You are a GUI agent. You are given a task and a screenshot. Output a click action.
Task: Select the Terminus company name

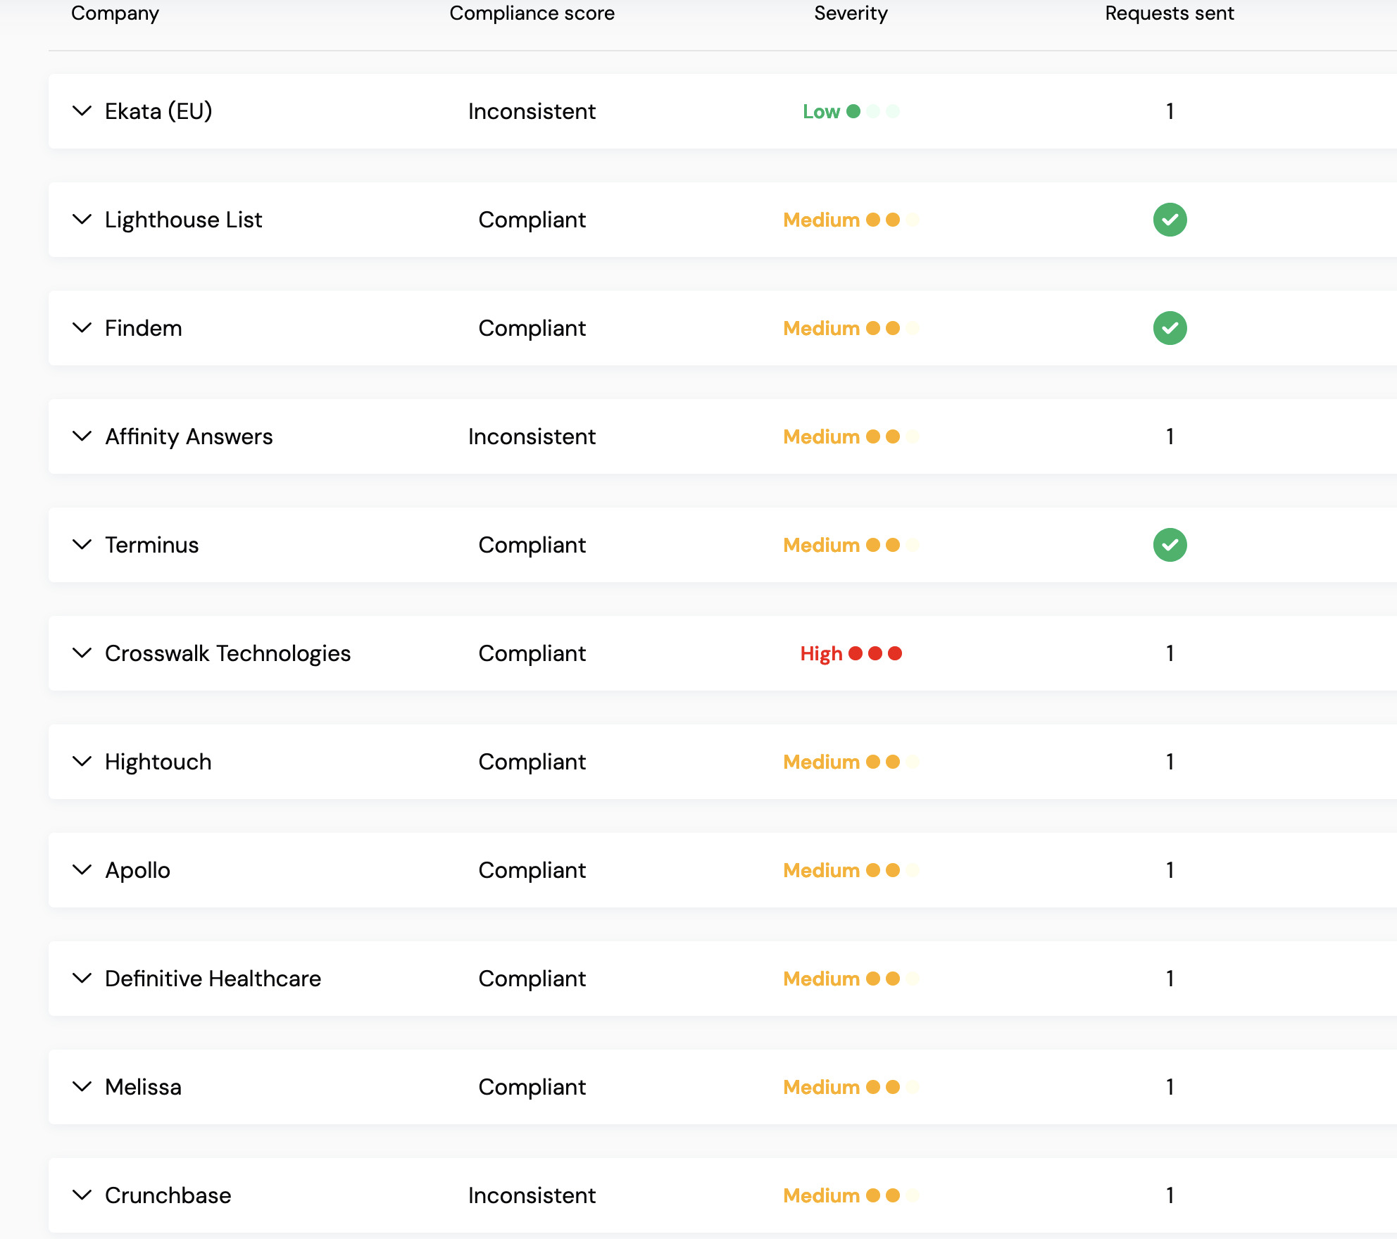click(x=151, y=545)
